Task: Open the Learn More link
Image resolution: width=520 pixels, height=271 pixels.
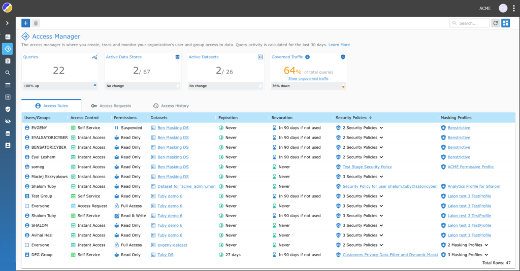Action: (339, 45)
